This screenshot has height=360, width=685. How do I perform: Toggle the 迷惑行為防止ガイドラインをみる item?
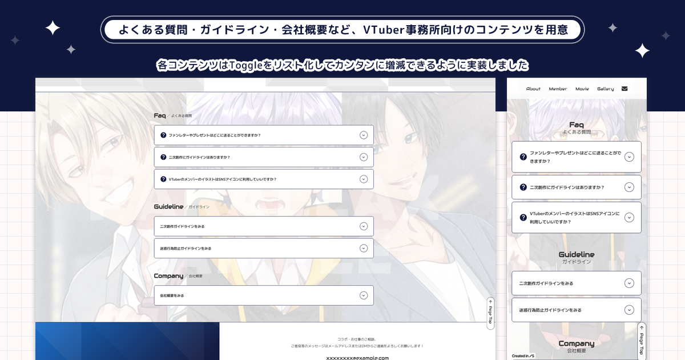point(364,248)
